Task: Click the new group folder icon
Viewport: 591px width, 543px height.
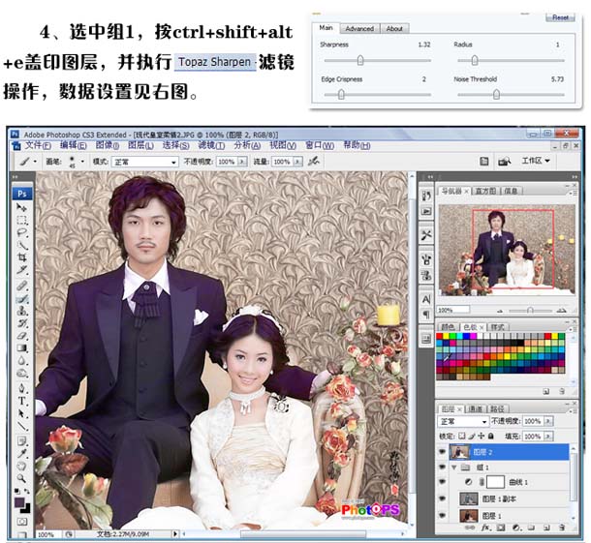Action: coord(531,528)
